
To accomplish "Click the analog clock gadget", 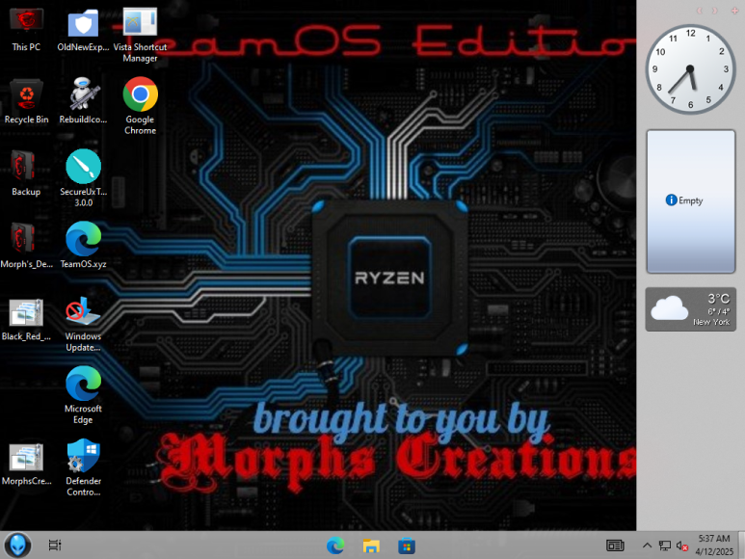I will tap(690, 69).
